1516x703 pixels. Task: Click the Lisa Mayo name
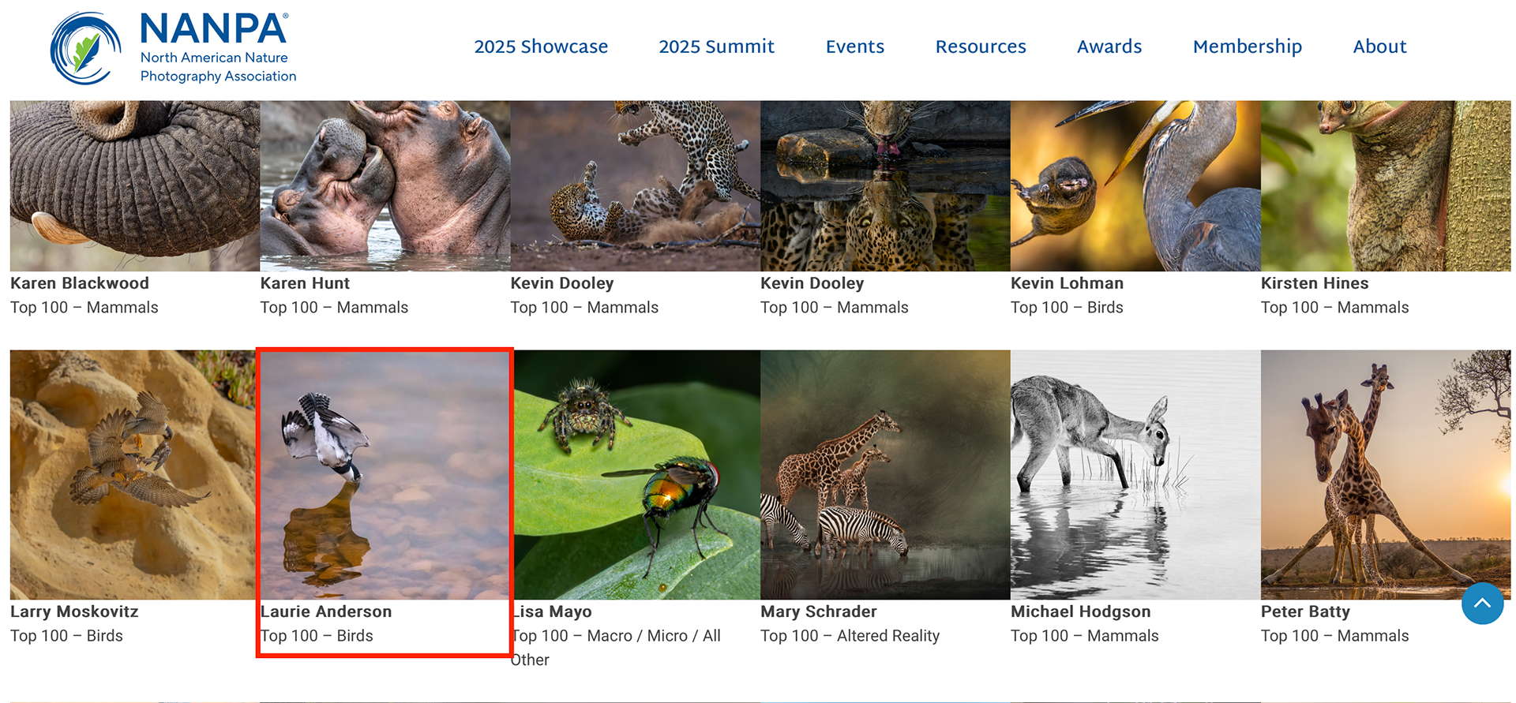tap(552, 611)
